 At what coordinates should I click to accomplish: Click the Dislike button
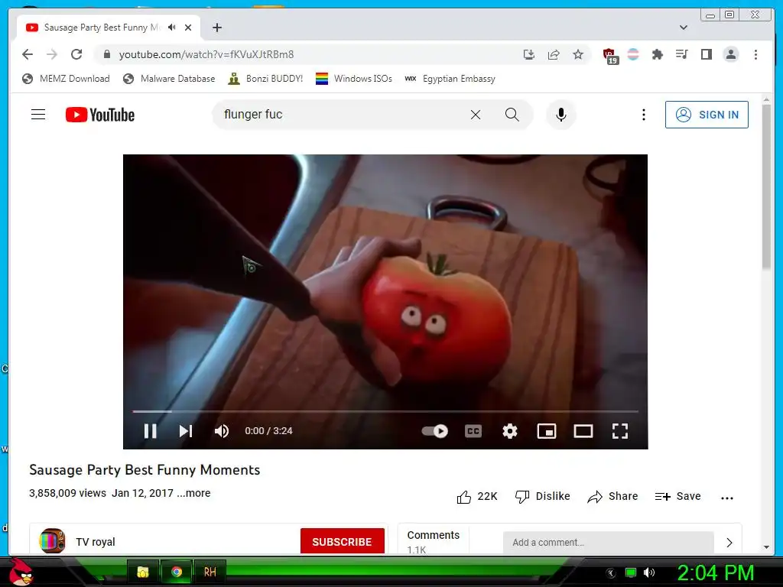pos(542,497)
